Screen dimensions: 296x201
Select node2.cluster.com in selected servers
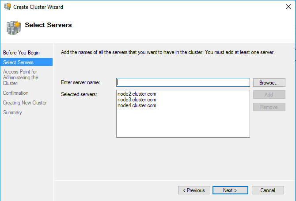click(x=137, y=94)
